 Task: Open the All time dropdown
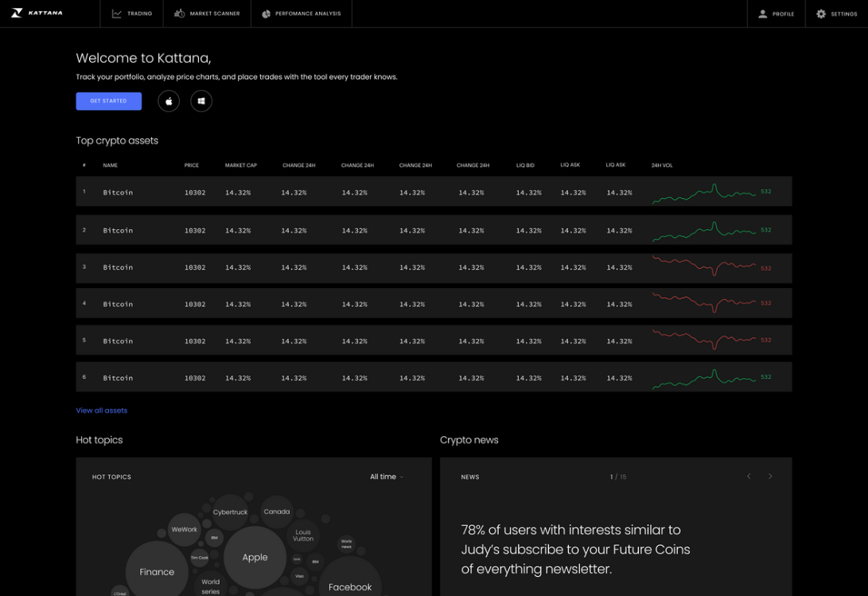click(386, 477)
